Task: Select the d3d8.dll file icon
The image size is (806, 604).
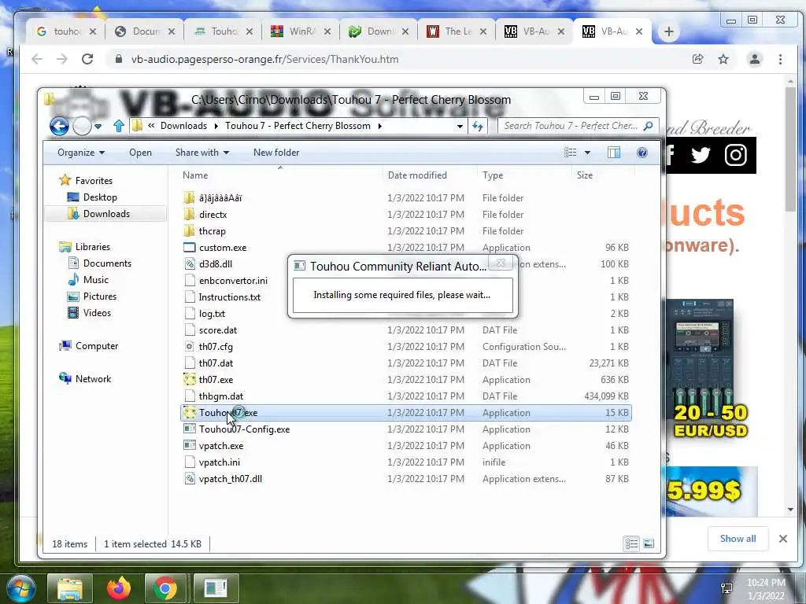Action: click(190, 264)
